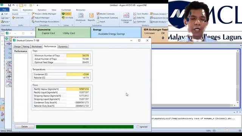Open the File menu
Screen dimensions: 242x136
(x=5, y=10)
